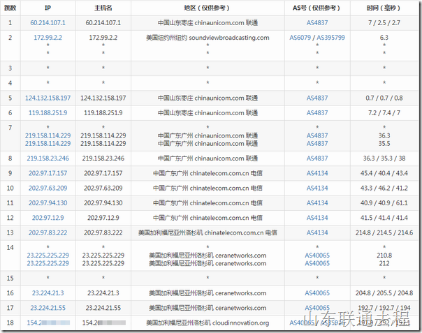Open the partly blurred 154.2 IP link in hop 18
422x333 pixels.
pos(48,323)
